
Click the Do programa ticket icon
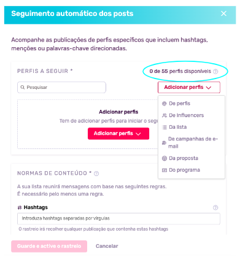coord(165,170)
